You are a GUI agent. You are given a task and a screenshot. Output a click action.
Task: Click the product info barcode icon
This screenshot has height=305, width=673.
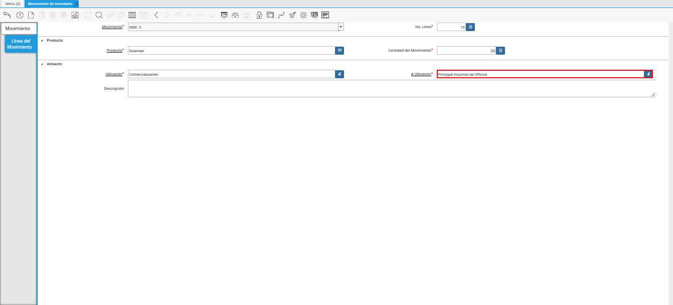click(x=314, y=15)
